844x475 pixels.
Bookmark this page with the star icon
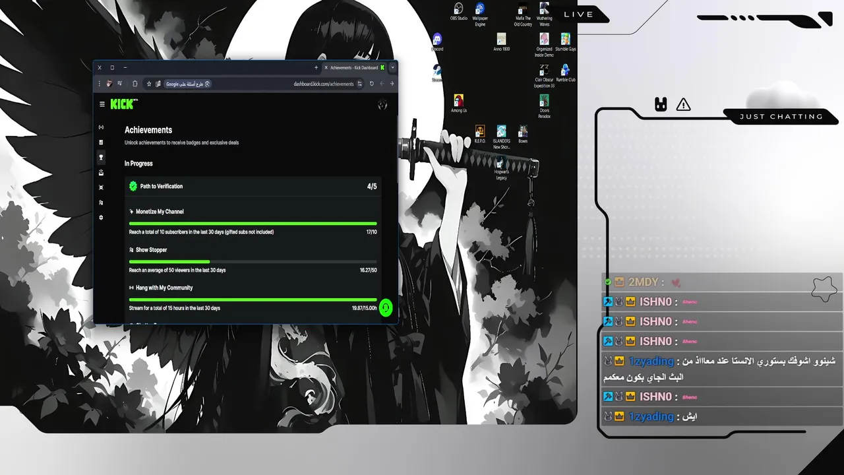click(x=149, y=84)
